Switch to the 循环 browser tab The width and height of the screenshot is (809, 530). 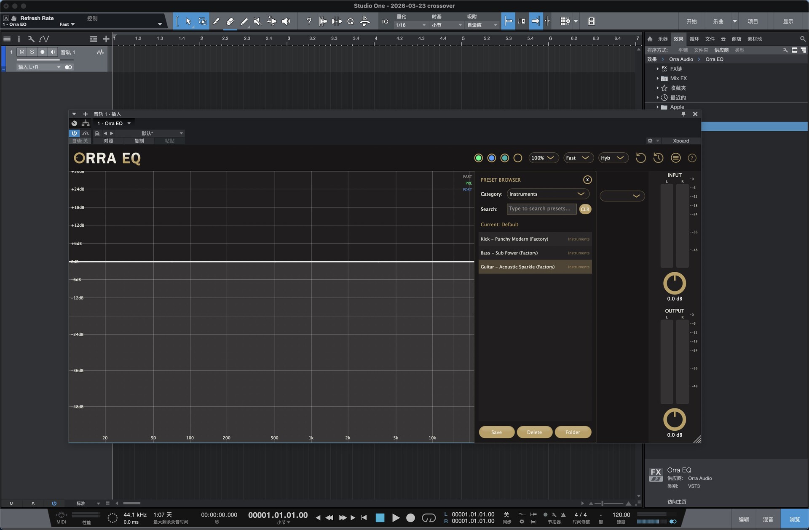click(694, 39)
